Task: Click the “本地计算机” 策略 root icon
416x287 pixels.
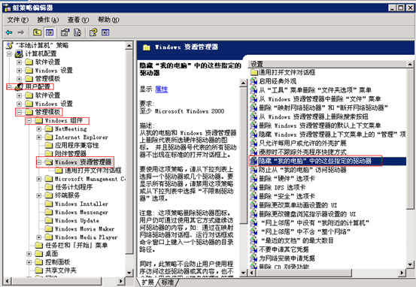Action: [10, 45]
